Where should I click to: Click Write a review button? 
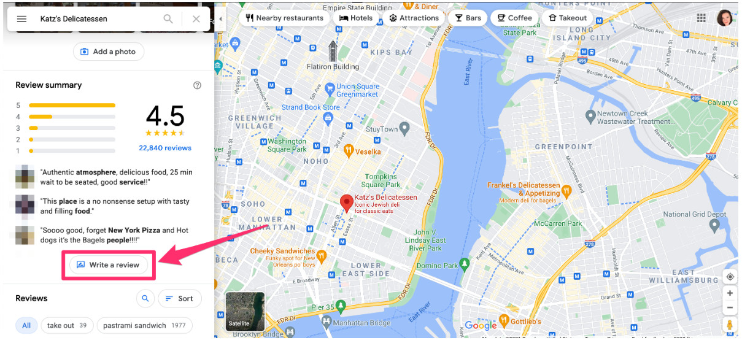pos(109,265)
